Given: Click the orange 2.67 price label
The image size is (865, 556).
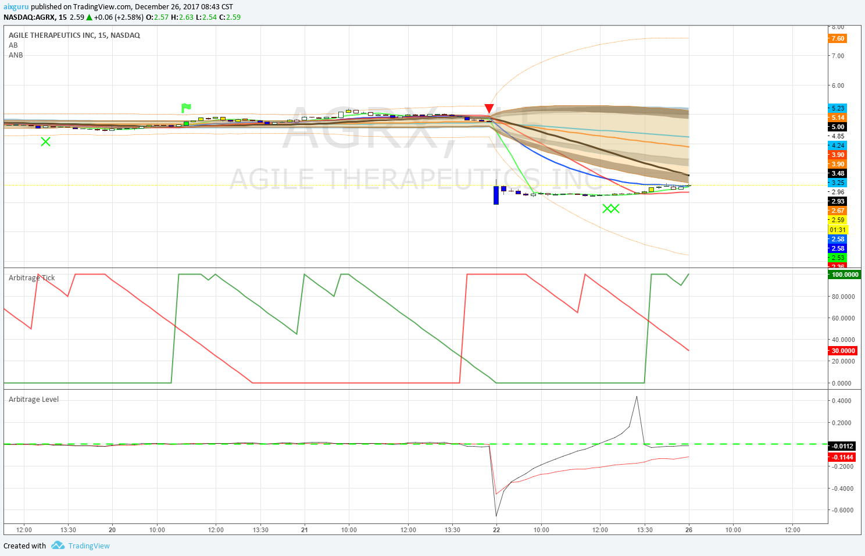Looking at the screenshot, I should tap(838, 211).
